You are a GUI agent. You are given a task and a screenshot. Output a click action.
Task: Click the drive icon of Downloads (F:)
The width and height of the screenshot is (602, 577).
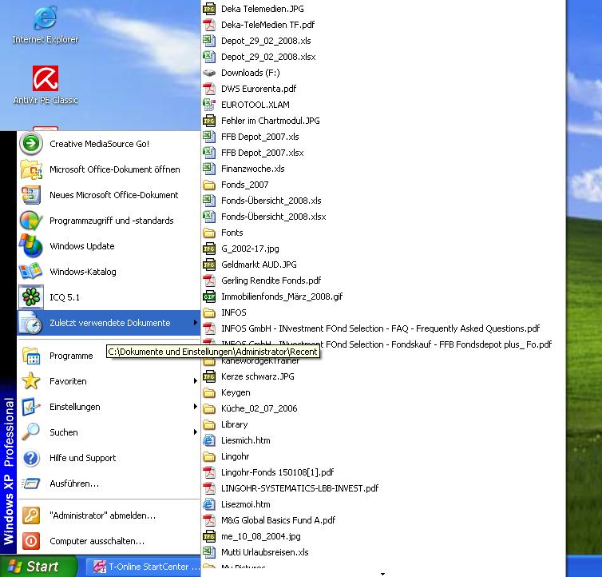(209, 73)
